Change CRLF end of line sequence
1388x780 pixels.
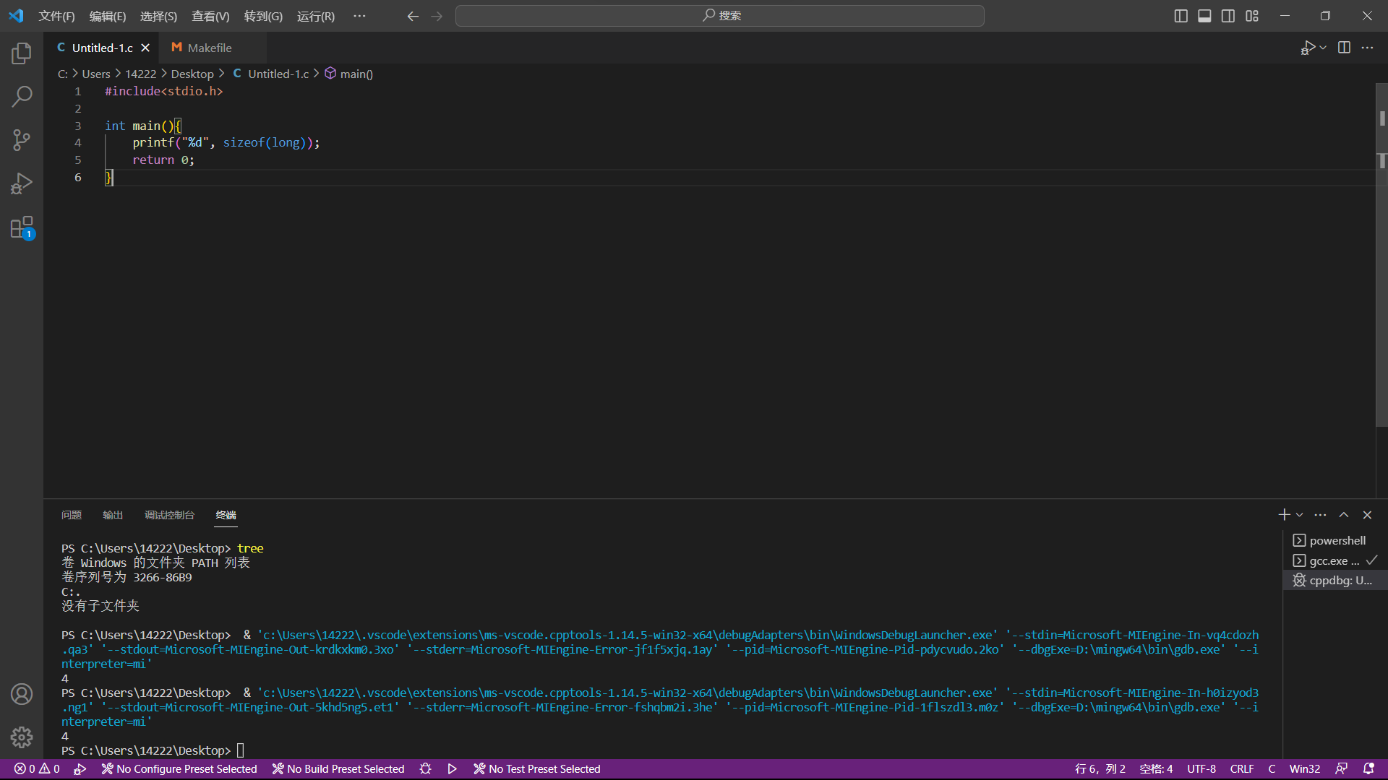tap(1242, 769)
